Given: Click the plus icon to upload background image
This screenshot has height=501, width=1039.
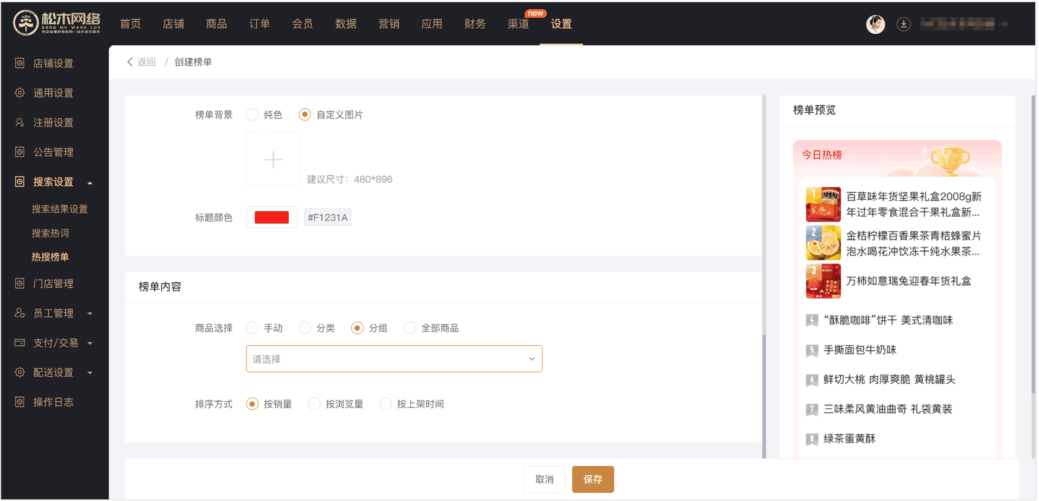Looking at the screenshot, I should [x=273, y=160].
